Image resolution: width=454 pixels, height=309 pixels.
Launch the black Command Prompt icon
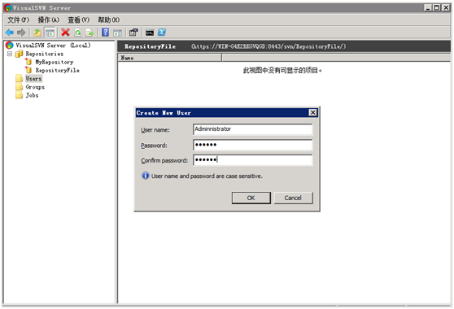point(150,33)
